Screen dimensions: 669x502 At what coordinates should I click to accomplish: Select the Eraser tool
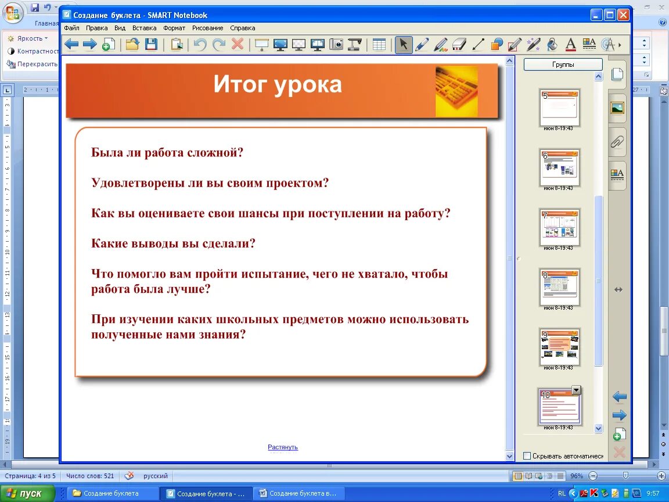(459, 44)
